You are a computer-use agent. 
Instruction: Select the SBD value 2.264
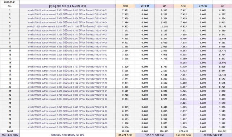click(125, 51)
